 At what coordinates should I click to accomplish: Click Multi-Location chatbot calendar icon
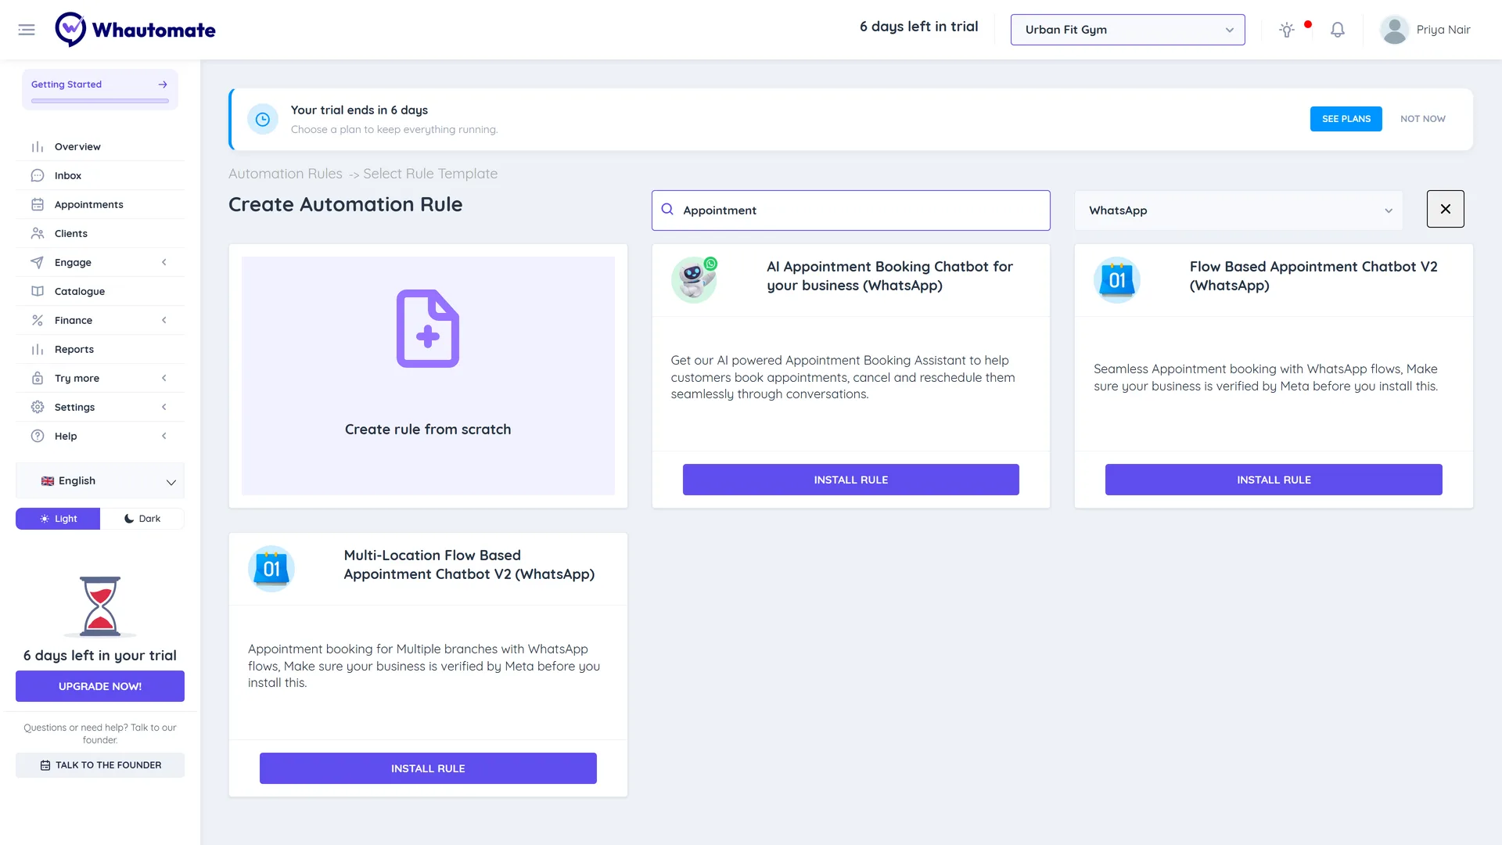click(x=271, y=568)
